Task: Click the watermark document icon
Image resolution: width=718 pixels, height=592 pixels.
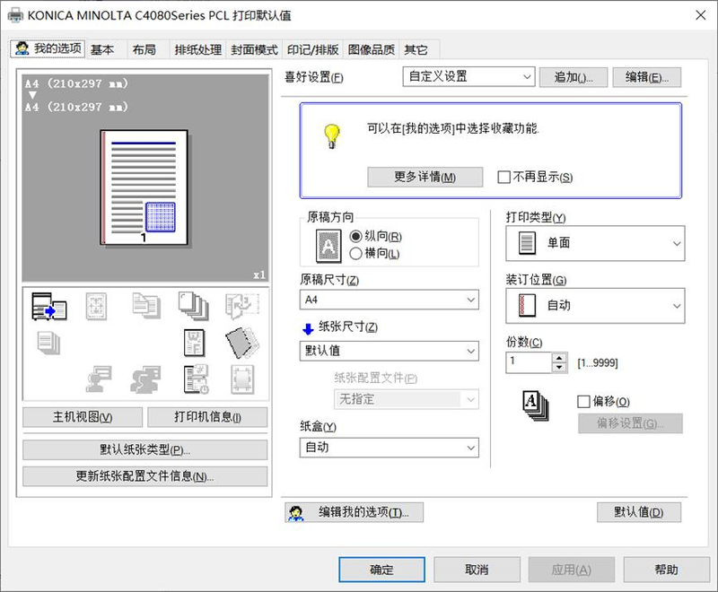Action: point(196,342)
